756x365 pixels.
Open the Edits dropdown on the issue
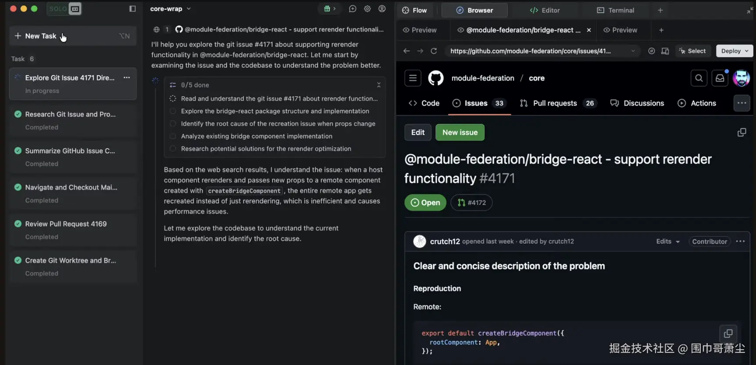[668, 242]
